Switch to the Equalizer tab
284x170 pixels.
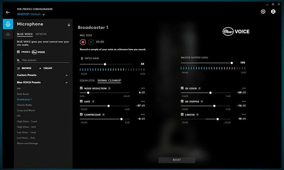pyautogui.click(x=87, y=81)
